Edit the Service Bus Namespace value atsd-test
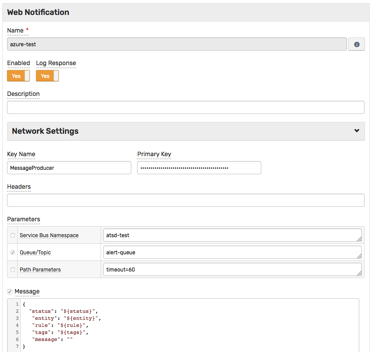The height and width of the screenshot is (352, 372). (x=232, y=235)
